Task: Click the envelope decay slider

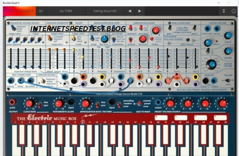Action: tap(64, 58)
